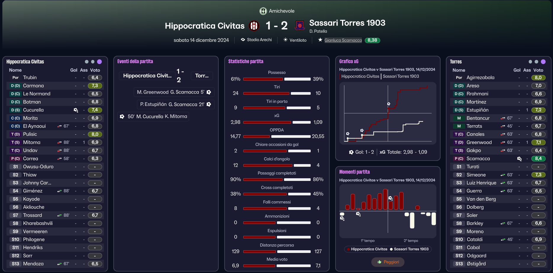Screen dimensions: 553x273
Task: Click the Stadio Arechi stadium icon
Action: [x=243, y=40]
